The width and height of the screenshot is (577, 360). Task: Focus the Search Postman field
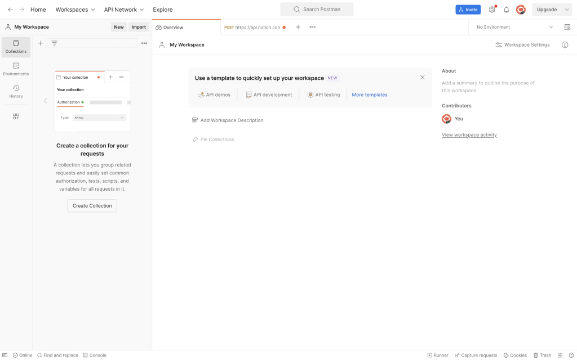coord(317,10)
